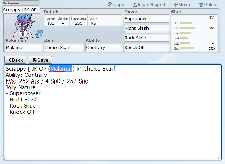
Task: Click the Stats header label
Action: click(177, 12)
